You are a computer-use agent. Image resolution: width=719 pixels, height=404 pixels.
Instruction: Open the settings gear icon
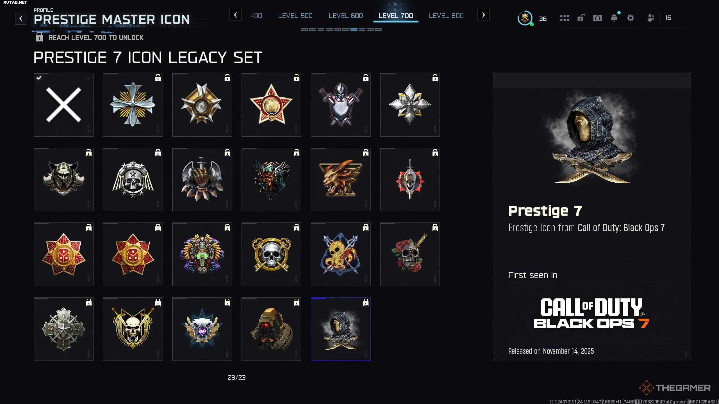click(630, 18)
